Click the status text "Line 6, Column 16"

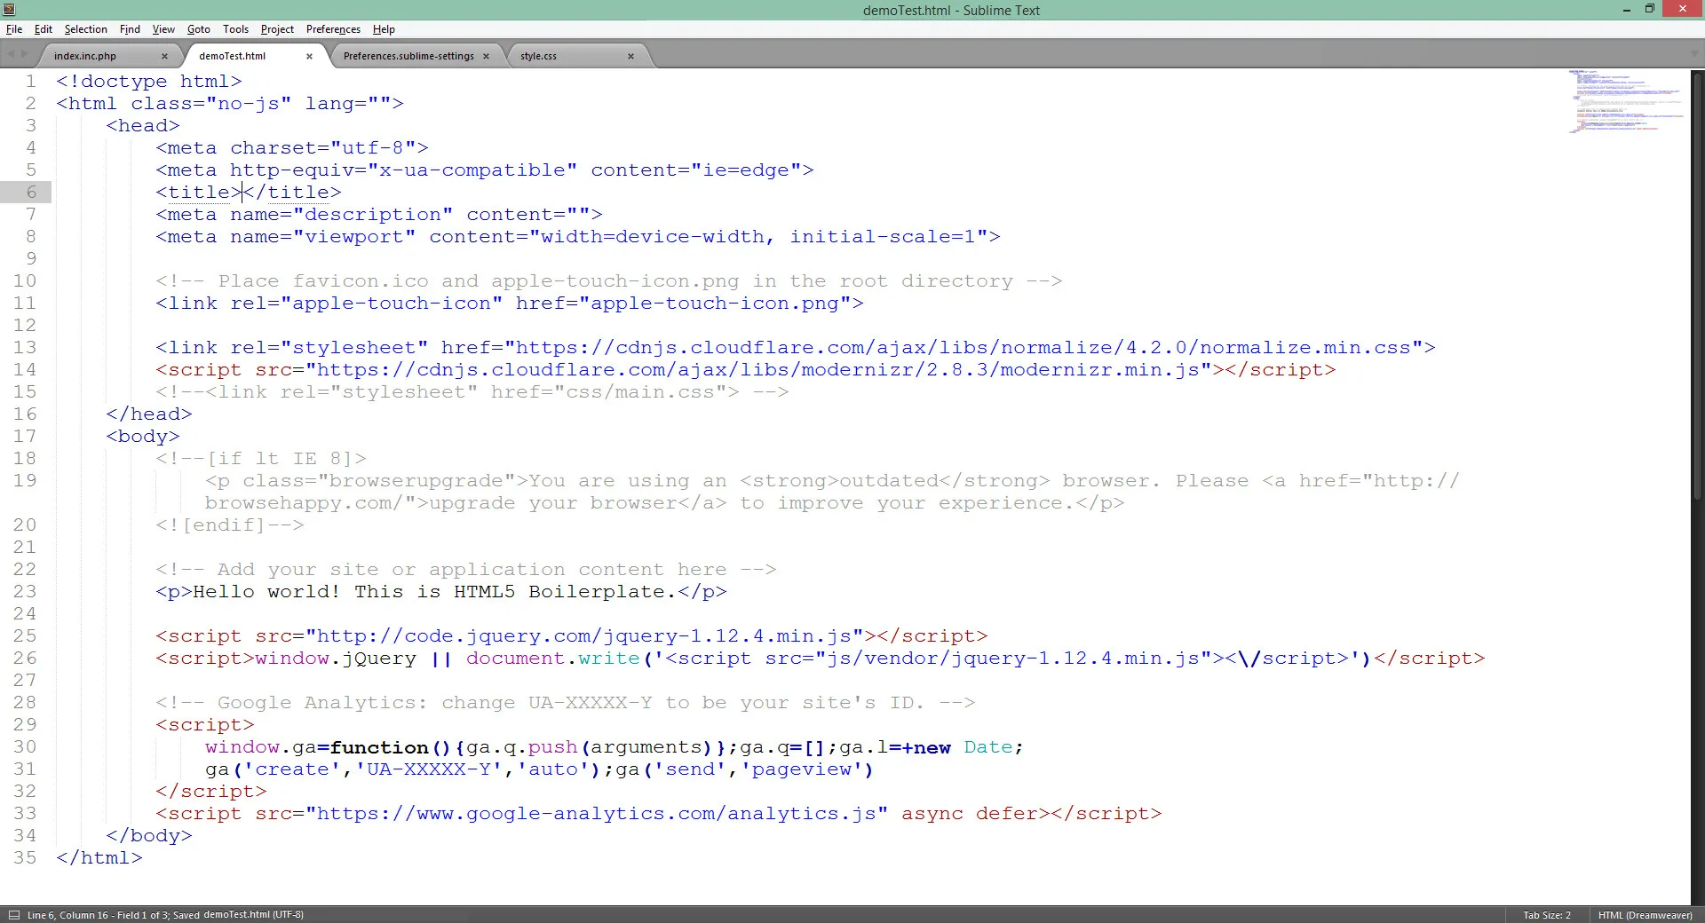coord(67,915)
